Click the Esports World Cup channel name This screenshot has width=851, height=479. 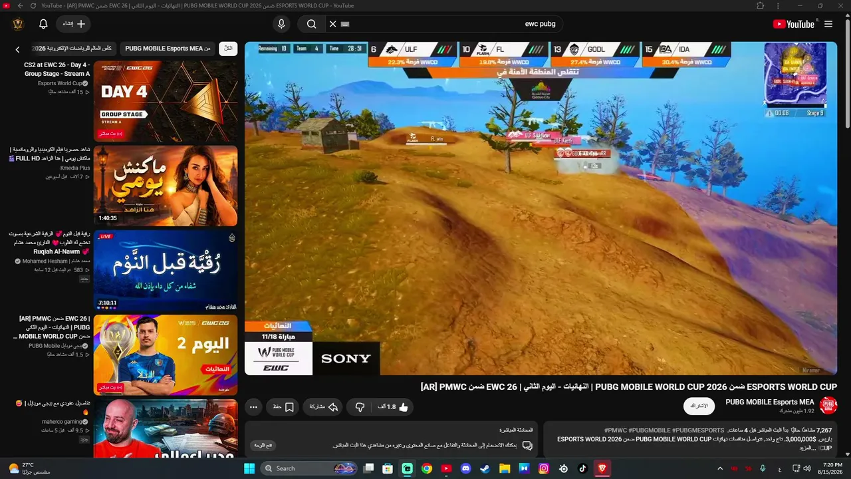click(60, 84)
